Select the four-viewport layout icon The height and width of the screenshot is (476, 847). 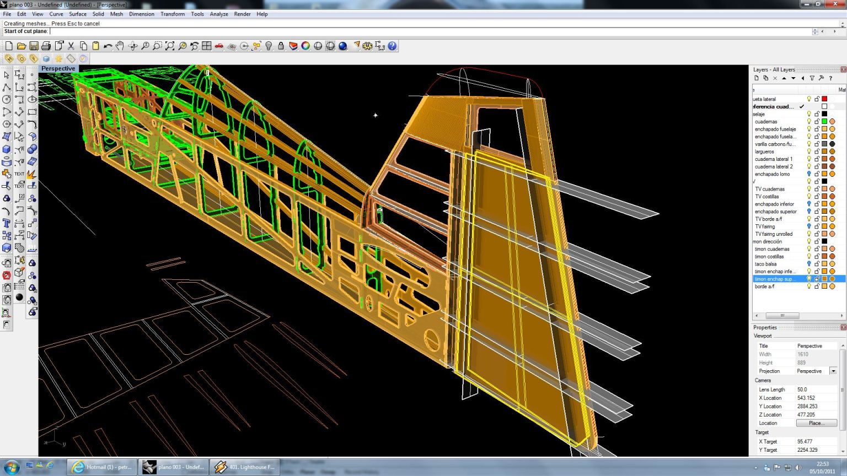pyautogui.click(x=207, y=46)
